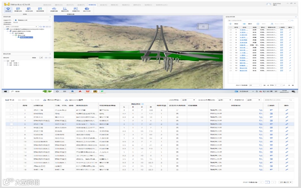Click the QR code icon in bottom table row 5

tap(271, 124)
